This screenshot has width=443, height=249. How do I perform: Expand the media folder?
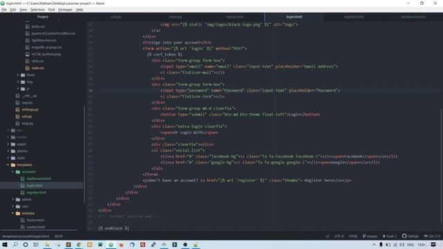coord(21,137)
